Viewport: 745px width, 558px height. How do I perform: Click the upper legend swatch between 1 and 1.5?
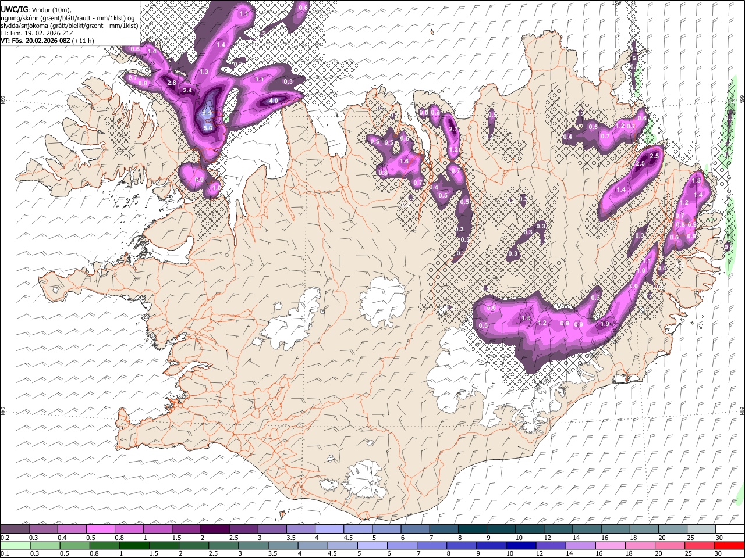tap(158, 529)
